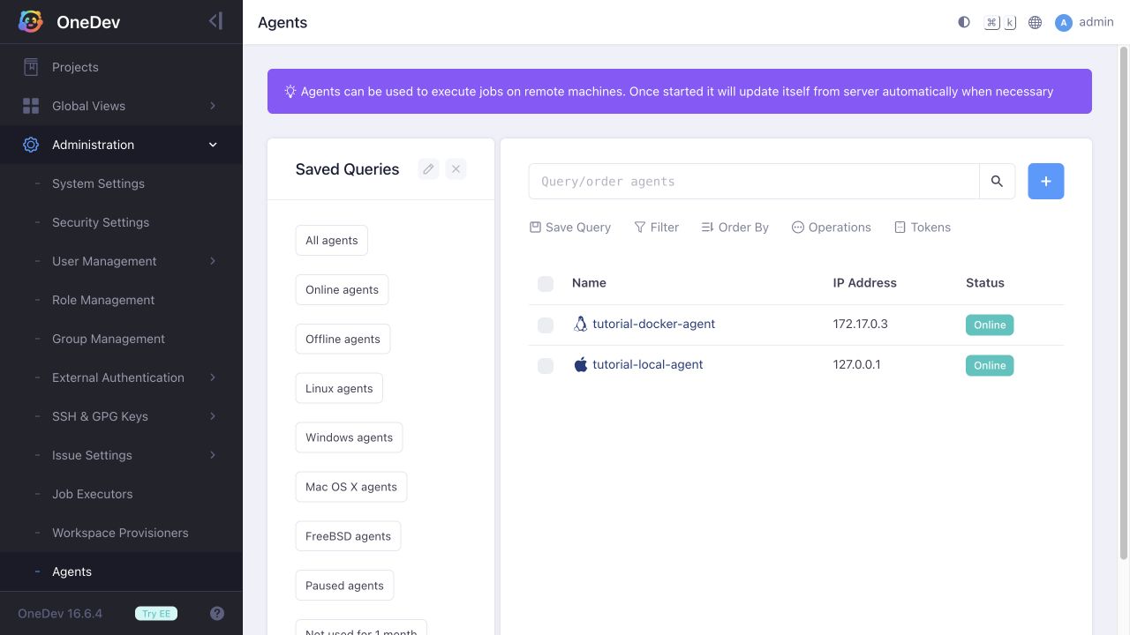Click the Apple icon for tutorial-local-agent
This screenshot has height=635, width=1130.
(x=580, y=364)
